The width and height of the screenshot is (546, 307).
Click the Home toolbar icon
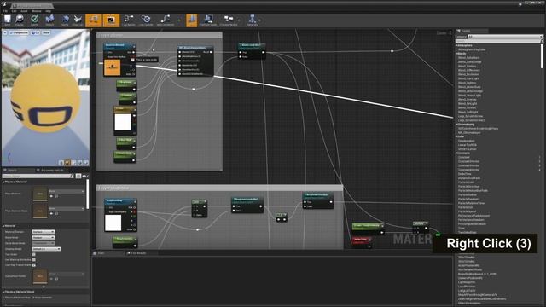pos(65,20)
